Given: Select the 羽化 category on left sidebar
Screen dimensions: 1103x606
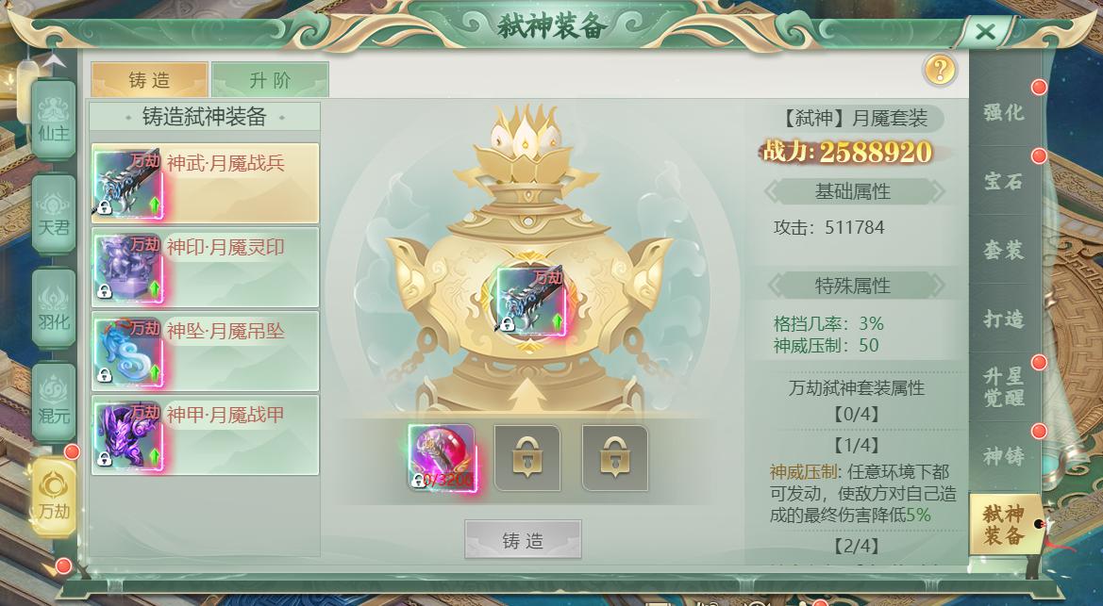Looking at the screenshot, I should coord(54,309).
